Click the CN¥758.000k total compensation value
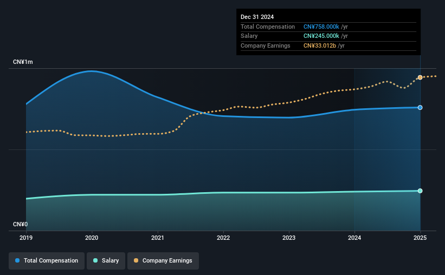This screenshot has width=445, height=275. click(321, 27)
